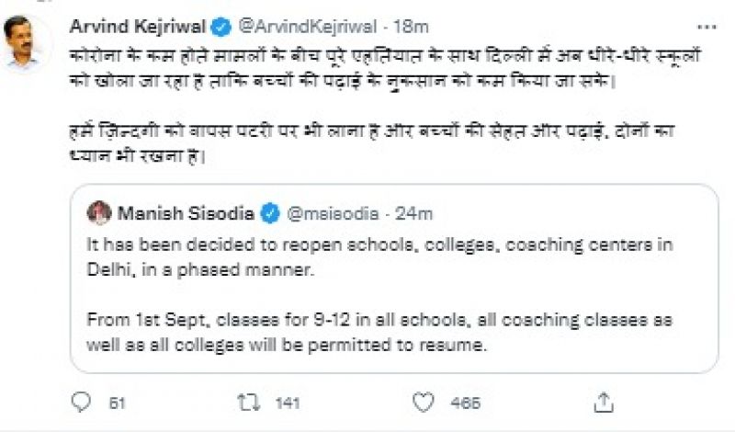735x432 pixels.
Task: Like the tweet with heart icon
Action: 424,403
